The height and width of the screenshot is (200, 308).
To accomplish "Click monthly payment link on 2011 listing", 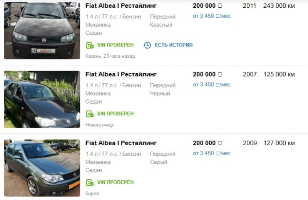I will click(x=211, y=16).
